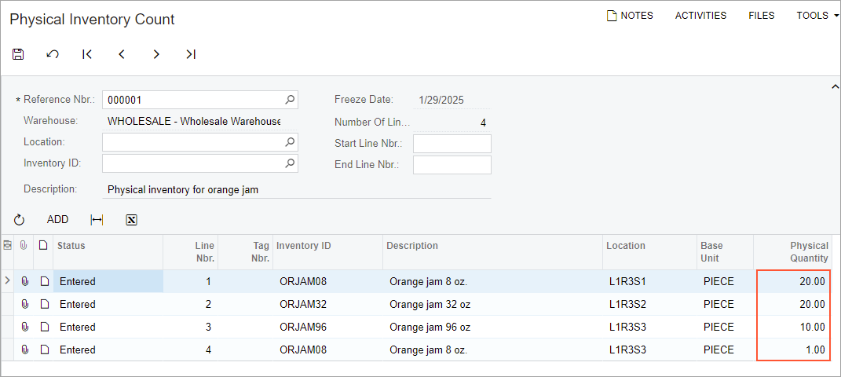841x377 pixels.
Task: Jump to the last record
Action: pyautogui.click(x=191, y=54)
